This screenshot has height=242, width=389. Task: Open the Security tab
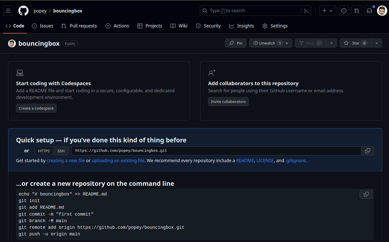coord(208,26)
